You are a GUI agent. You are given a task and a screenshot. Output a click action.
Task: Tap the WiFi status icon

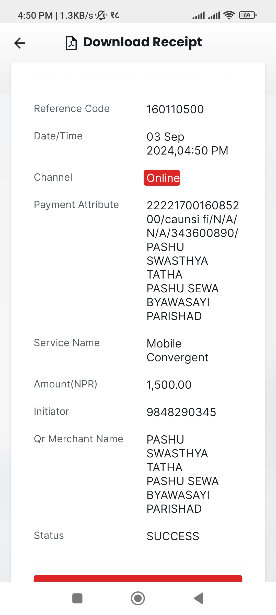coord(229,15)
